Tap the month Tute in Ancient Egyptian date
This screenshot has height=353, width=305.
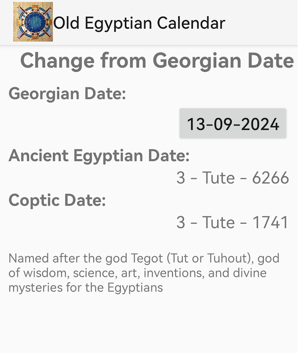(x=218, y=178)
